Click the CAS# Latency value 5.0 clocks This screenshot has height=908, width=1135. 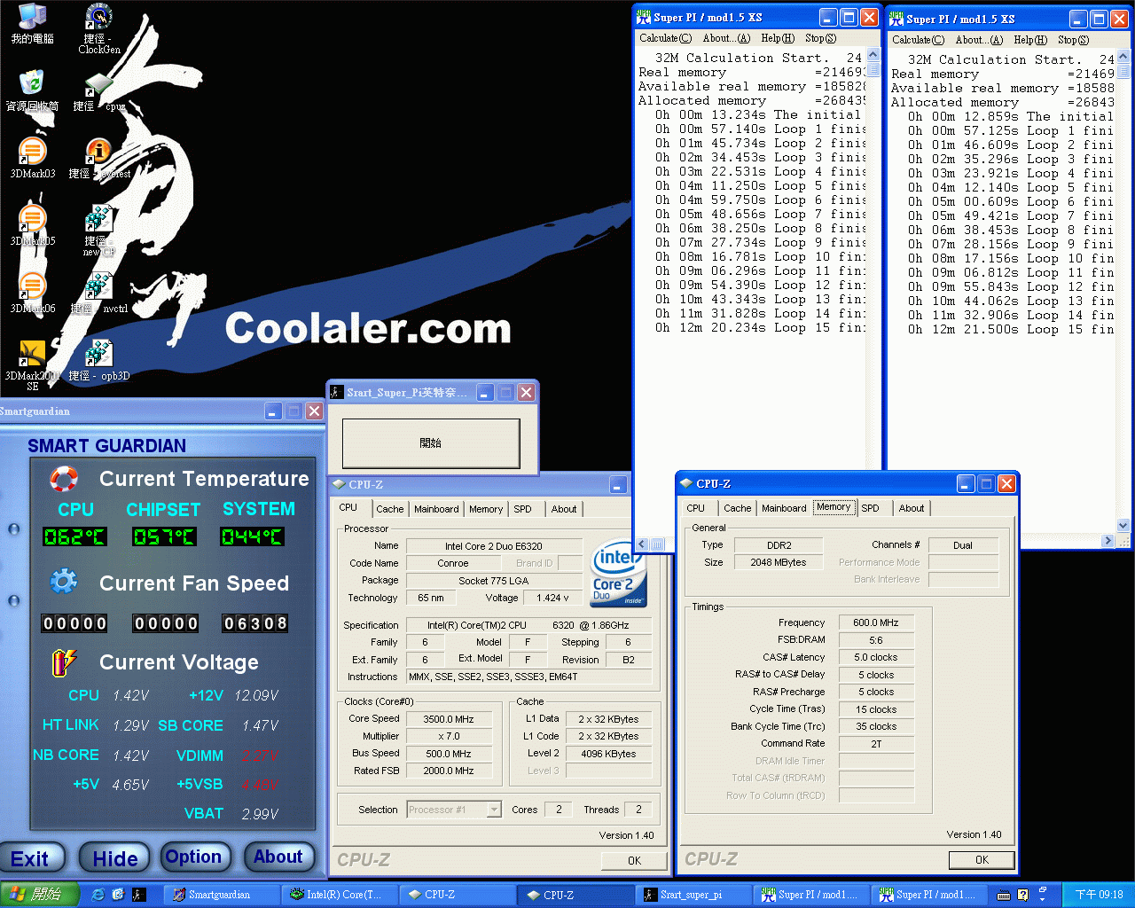pyautogui.click(x=876, y=657)
